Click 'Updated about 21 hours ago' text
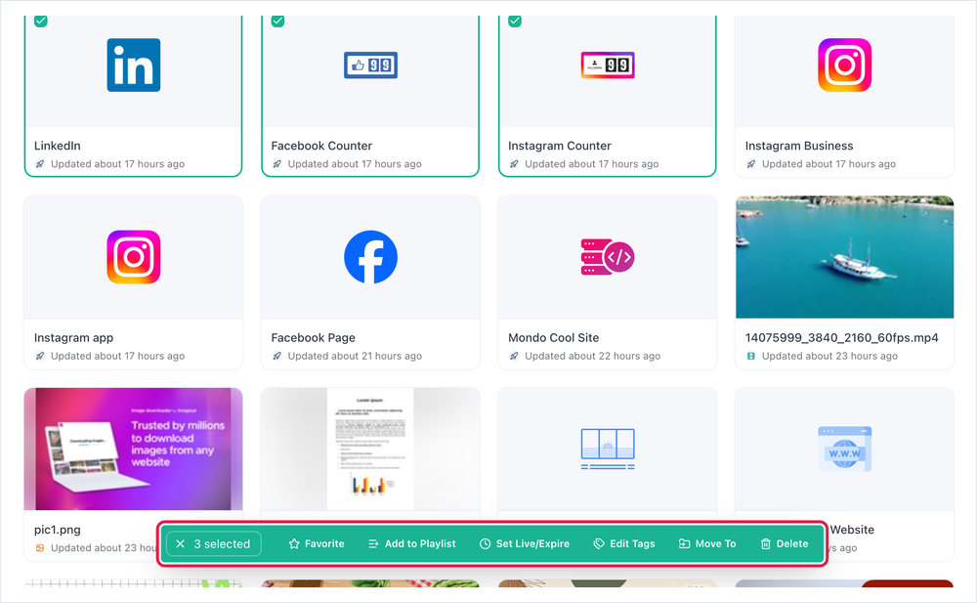 coord(355,356)
